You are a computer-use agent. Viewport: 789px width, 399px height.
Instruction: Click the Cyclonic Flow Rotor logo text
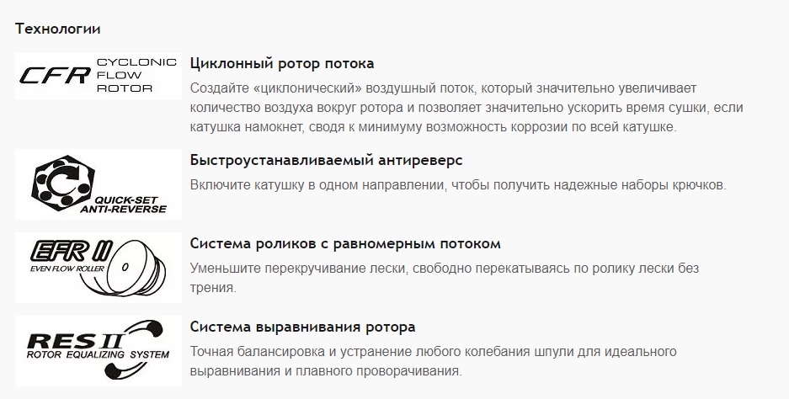136,76
